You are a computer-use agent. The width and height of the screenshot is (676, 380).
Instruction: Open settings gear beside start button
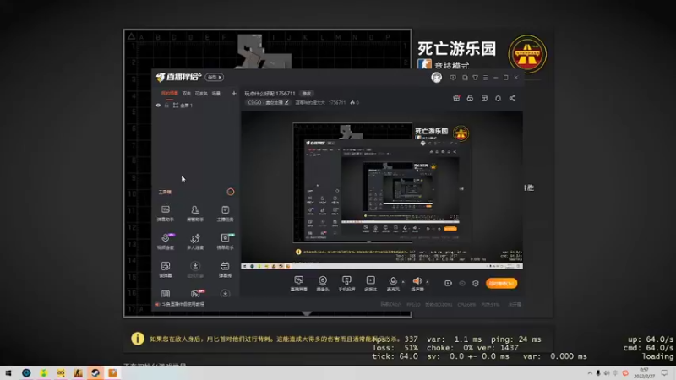476,283
